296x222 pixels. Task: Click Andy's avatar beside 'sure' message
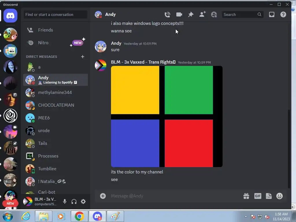pos(100,47)
